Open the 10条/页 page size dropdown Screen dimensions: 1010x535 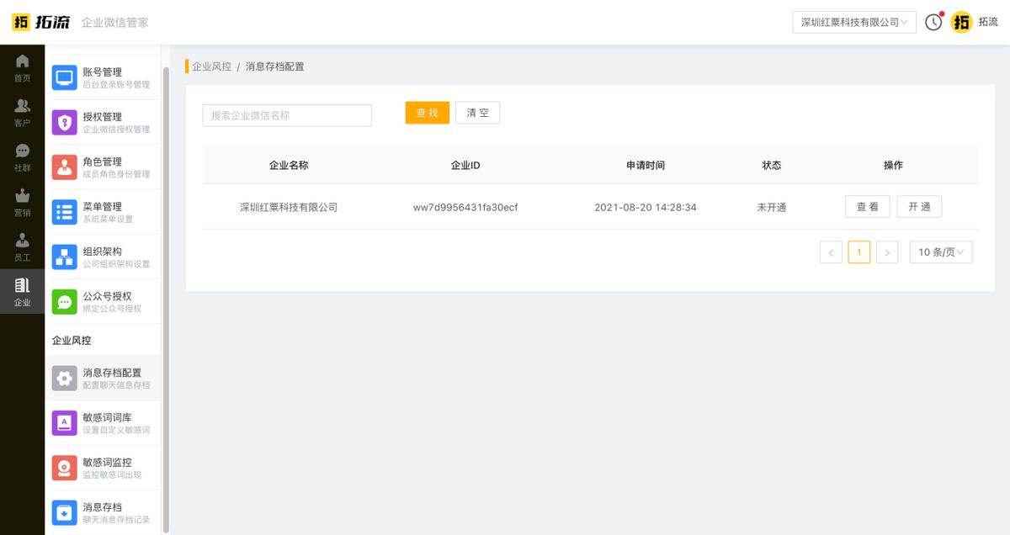tap(940, 252)
